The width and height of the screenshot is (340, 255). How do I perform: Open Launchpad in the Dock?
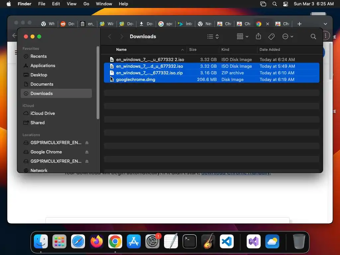pos(59,241)
